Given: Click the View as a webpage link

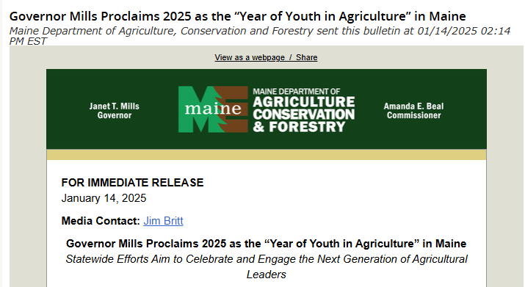Looking at the screenshot, I should pos(250,57).
